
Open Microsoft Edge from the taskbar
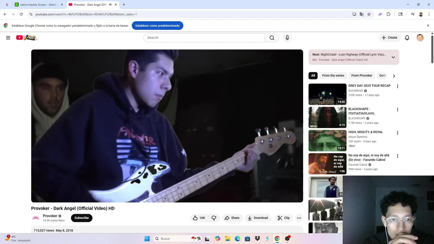[237, 239]
